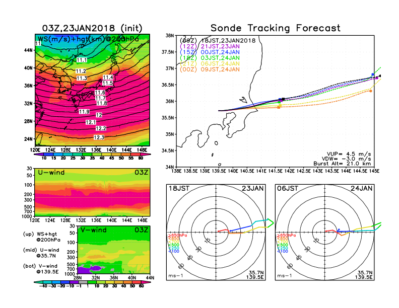Select the green "(18Z) 03JST,24JAN" legend entry
Viewport: 399px width, 308px height.
(210, 58)
